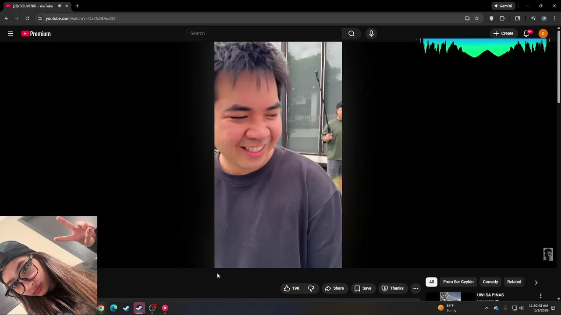The image size is (561, 315).
Task: Select the Comedy filter chip
Action: (x=490, y=282)
